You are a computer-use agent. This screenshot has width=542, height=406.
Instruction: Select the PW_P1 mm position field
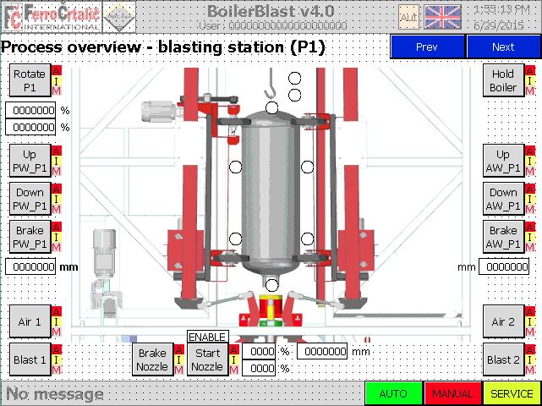click(30, 267)
